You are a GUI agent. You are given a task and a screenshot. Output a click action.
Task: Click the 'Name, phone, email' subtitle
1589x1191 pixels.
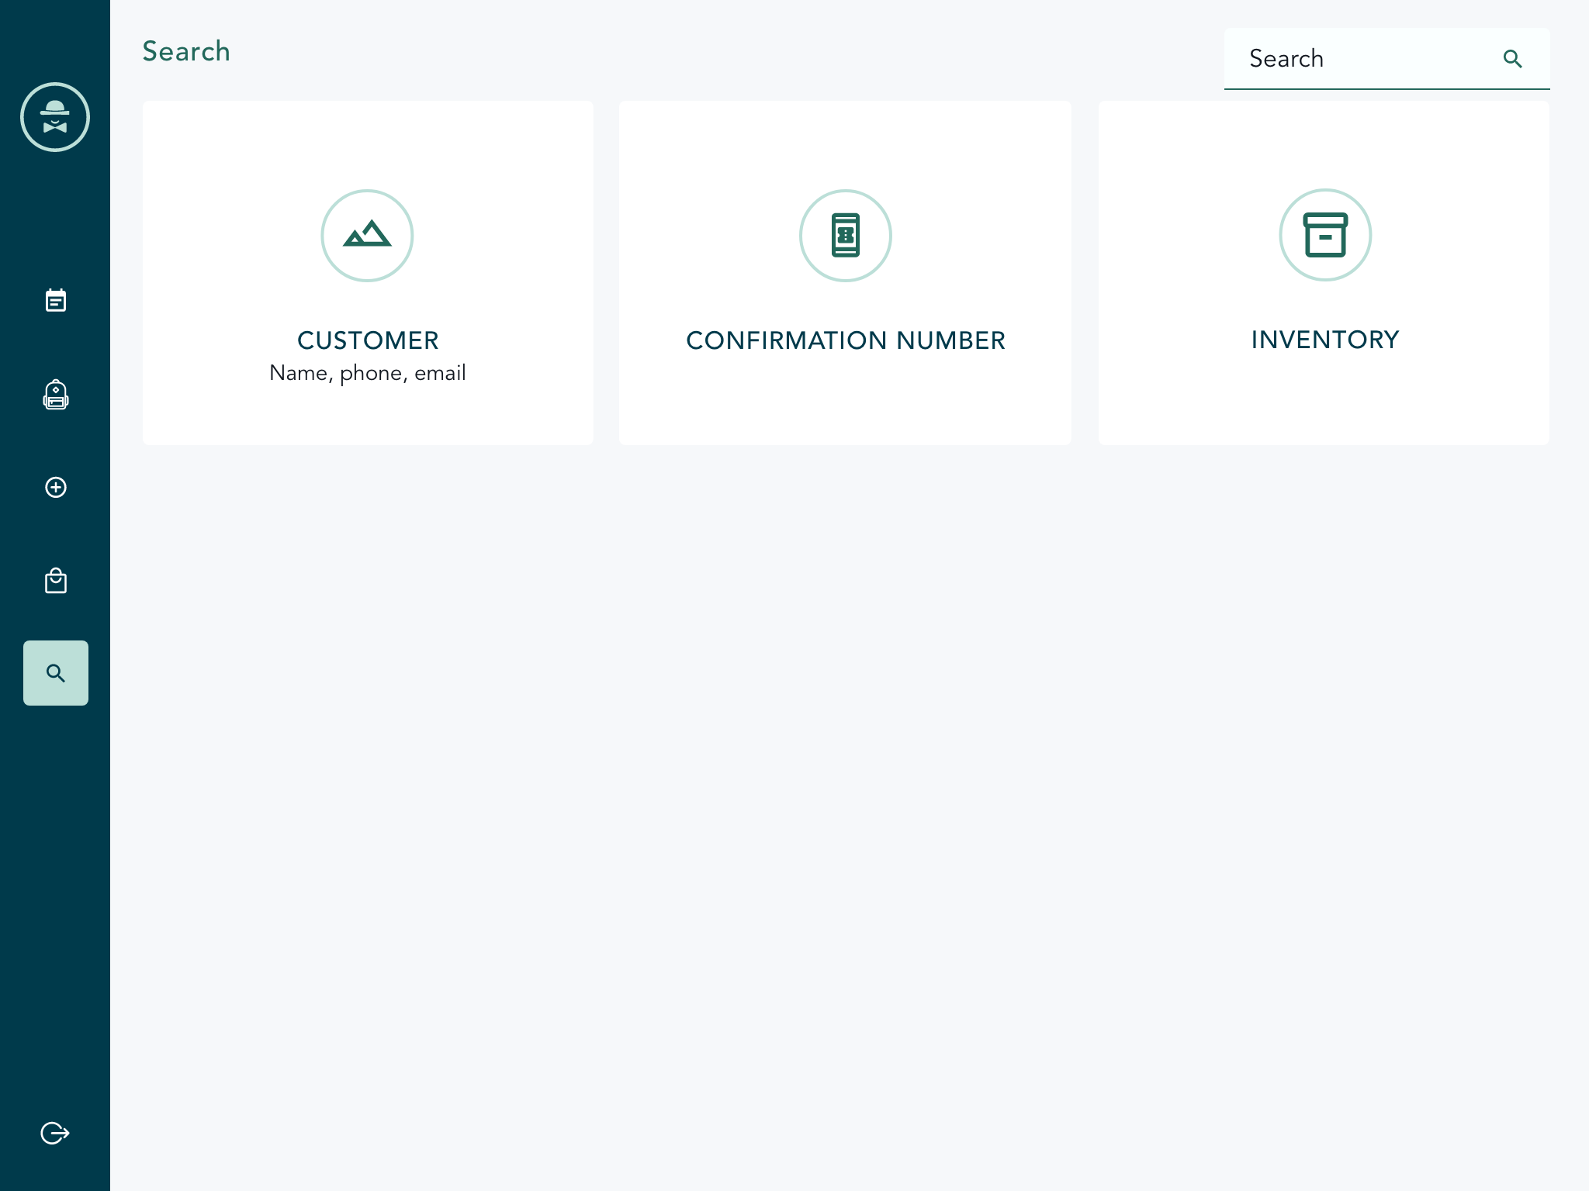368,373
